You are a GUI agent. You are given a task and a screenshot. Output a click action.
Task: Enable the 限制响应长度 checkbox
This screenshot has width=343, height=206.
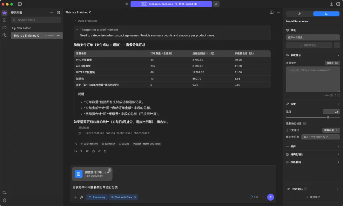pos(305,124)
